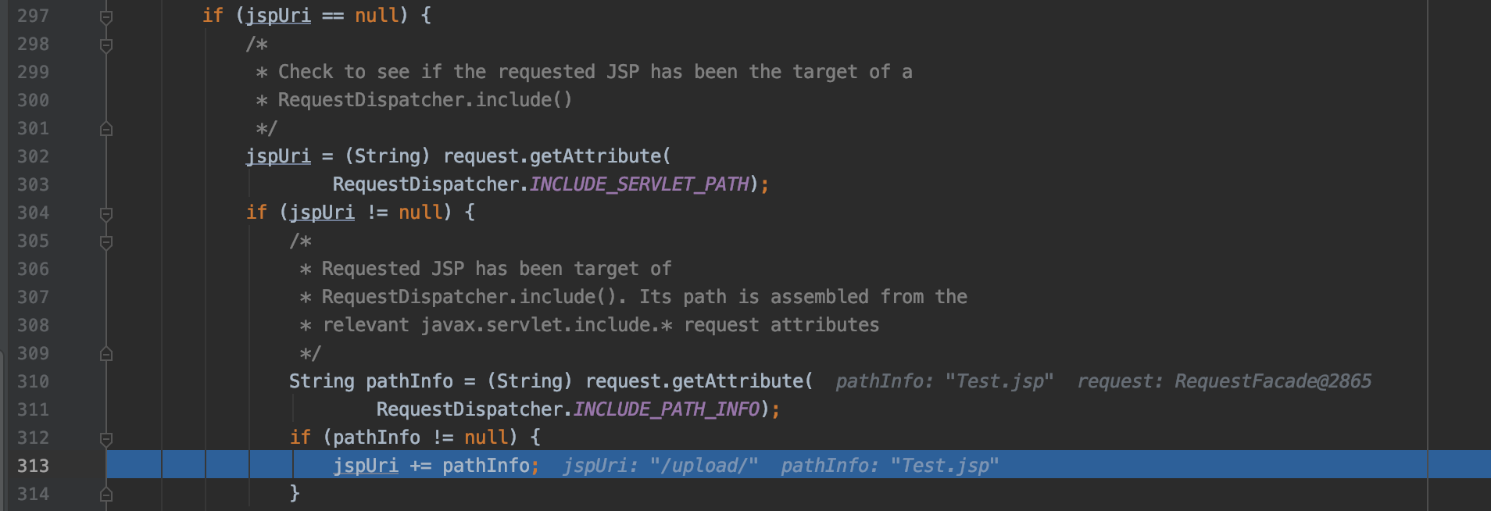This screenshot has width=1491, height=511.
Task: Toggle fold end marker on line 301
Action: coord(106,129)
